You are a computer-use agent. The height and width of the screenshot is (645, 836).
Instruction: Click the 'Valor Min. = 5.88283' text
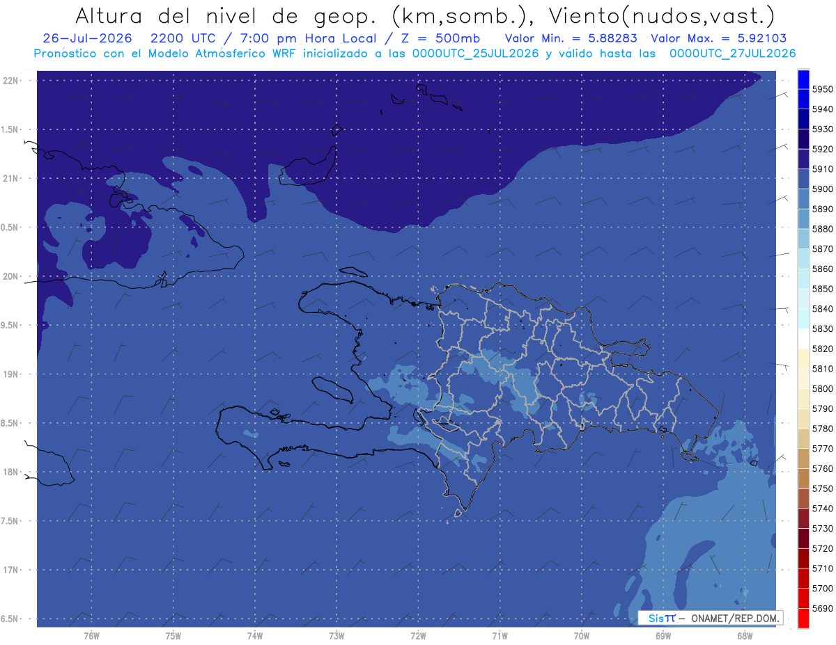(571, 38)
